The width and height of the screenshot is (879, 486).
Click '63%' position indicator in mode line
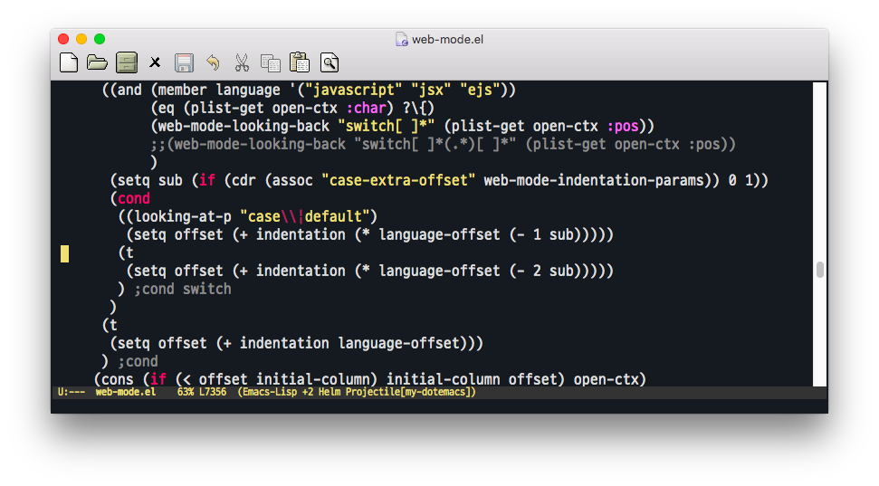186,392
